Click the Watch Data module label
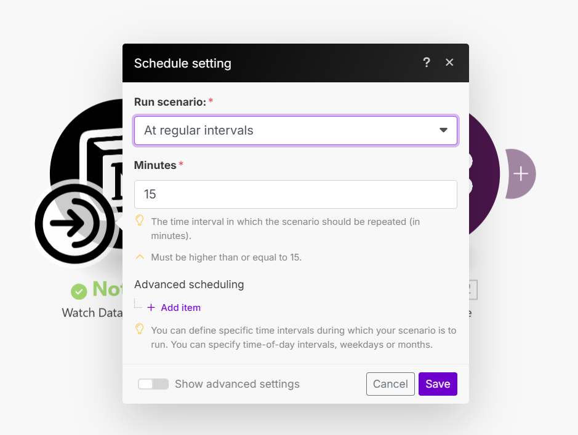Screen dimensions: 578x435 tap(92, 313)
